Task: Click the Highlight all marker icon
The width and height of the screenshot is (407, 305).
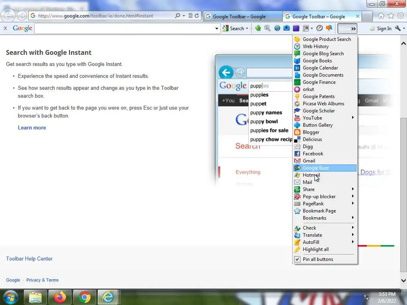Action: [x=297, y=249]
